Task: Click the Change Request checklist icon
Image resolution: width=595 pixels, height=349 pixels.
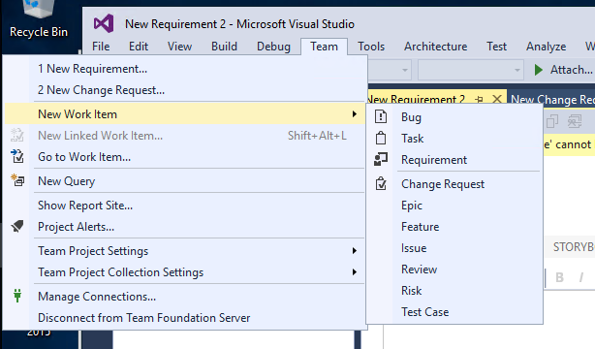Action: (x=381, y=184)
